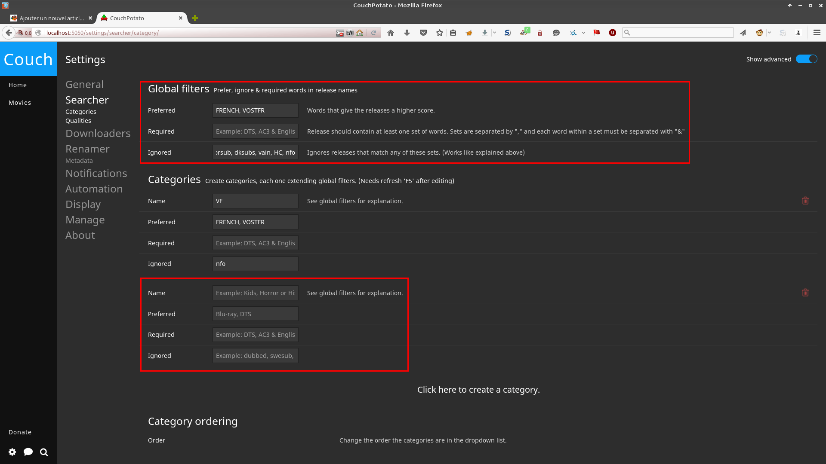The height and width of the screenshot is (464, 826).
Task: Switch to the Ajouter un nouvel article tab
Action: (x=51, y=18)
